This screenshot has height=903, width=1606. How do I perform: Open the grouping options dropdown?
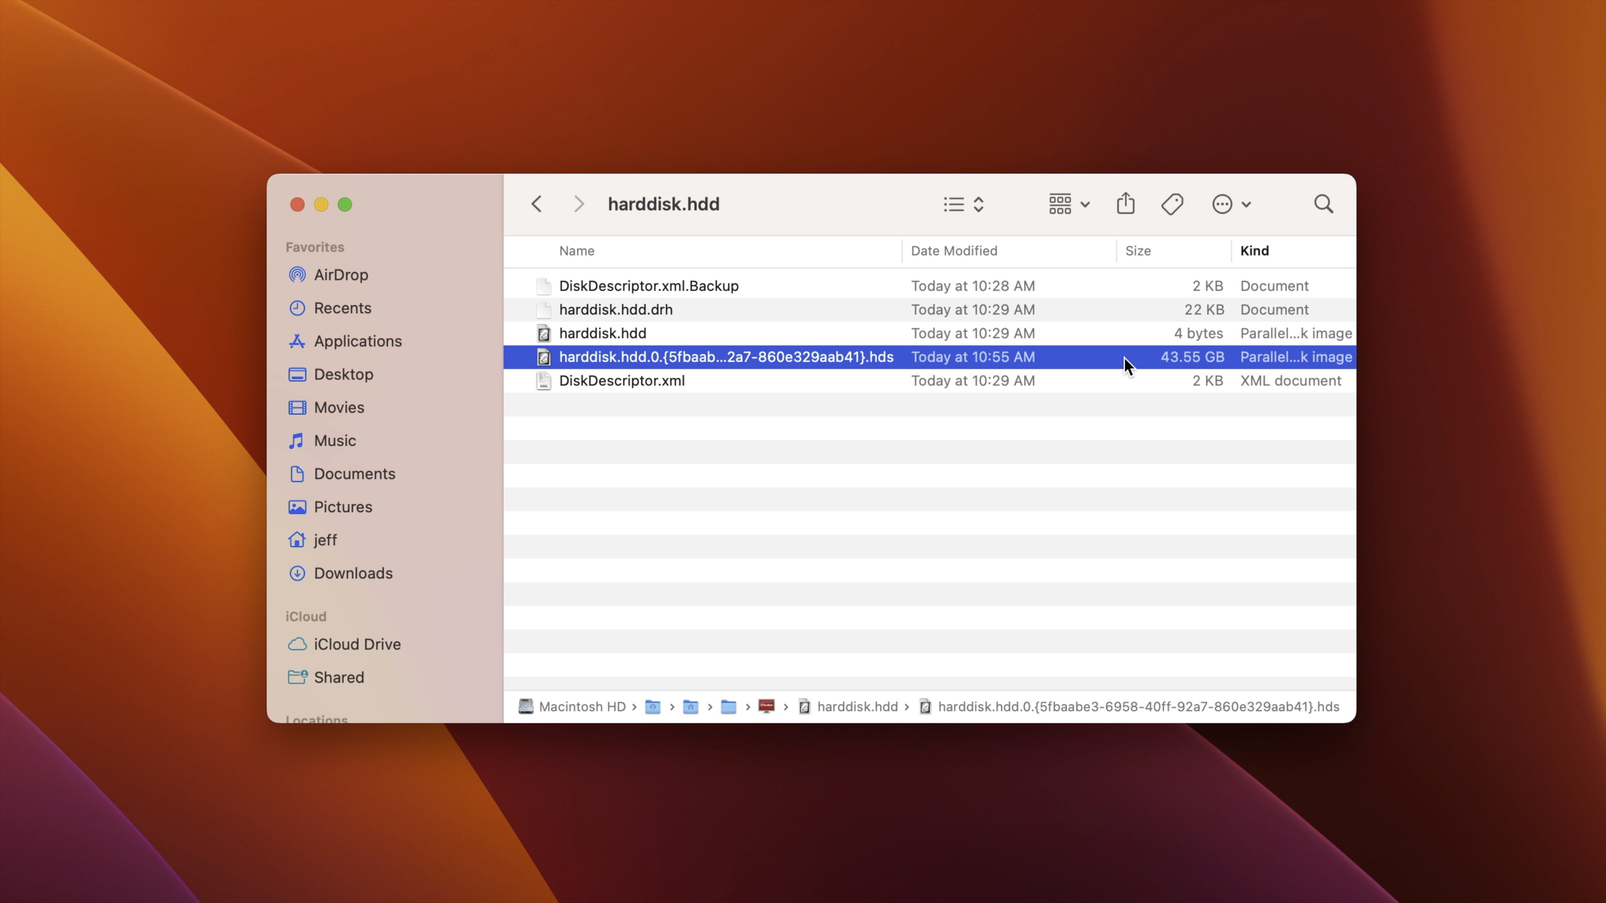click(x=1067, y=204)
